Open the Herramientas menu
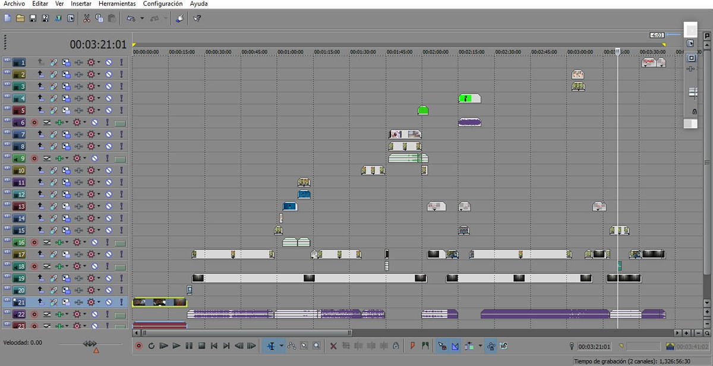713x366 pixels. click(116, 4)
